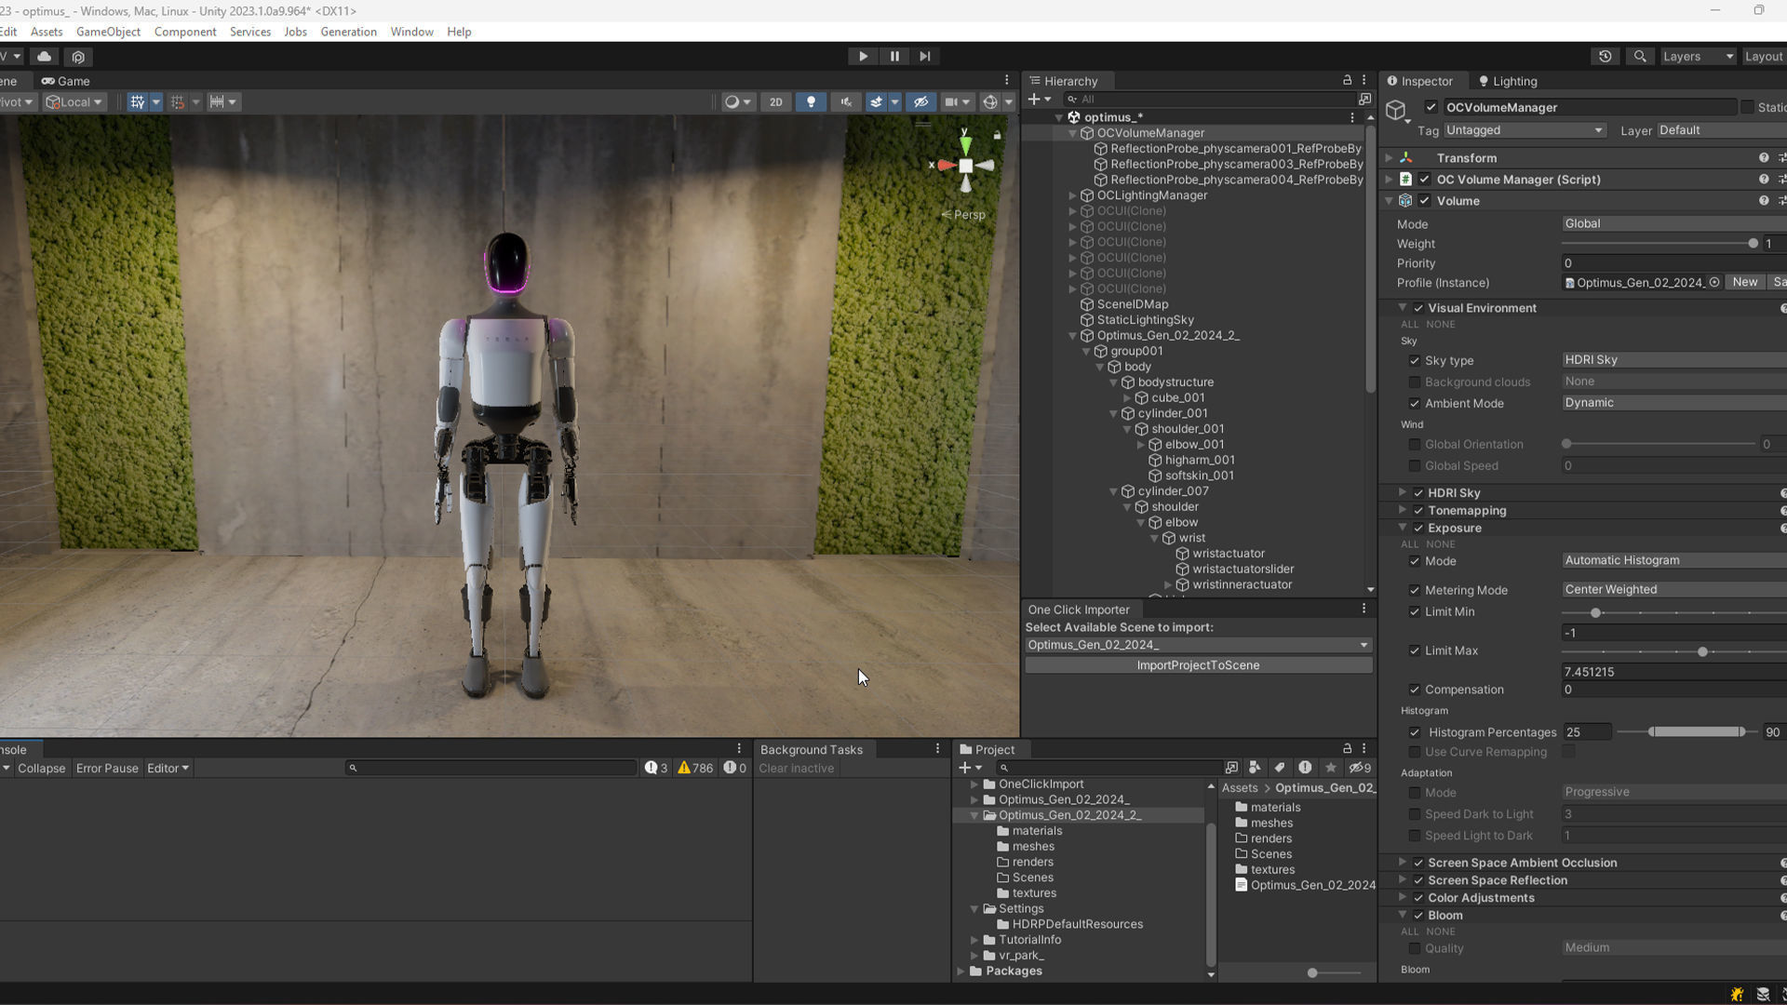The image size is (1787, 1005).
Task: Click the Play button in toolbar
Action: click(863, 56)
